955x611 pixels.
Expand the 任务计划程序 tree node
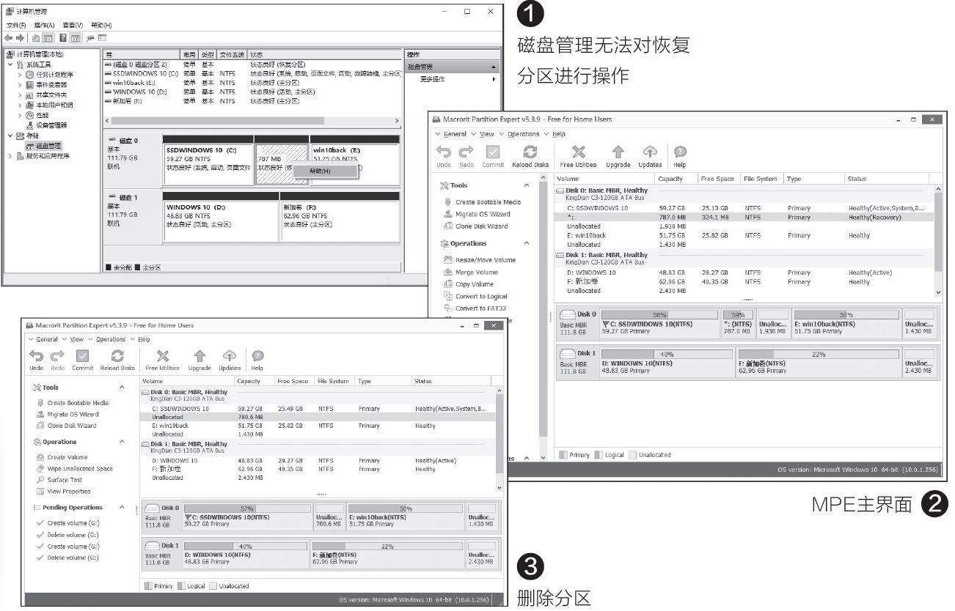pyautogui.click(x=20, y=75)
